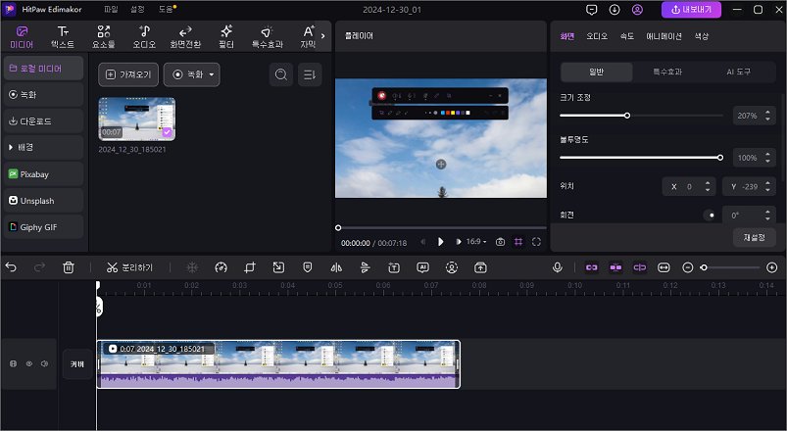The width and height of the screenshot is (787, 431).
Task: Select the 특수효과 sub-tab in properties
Action: [667, 72]
